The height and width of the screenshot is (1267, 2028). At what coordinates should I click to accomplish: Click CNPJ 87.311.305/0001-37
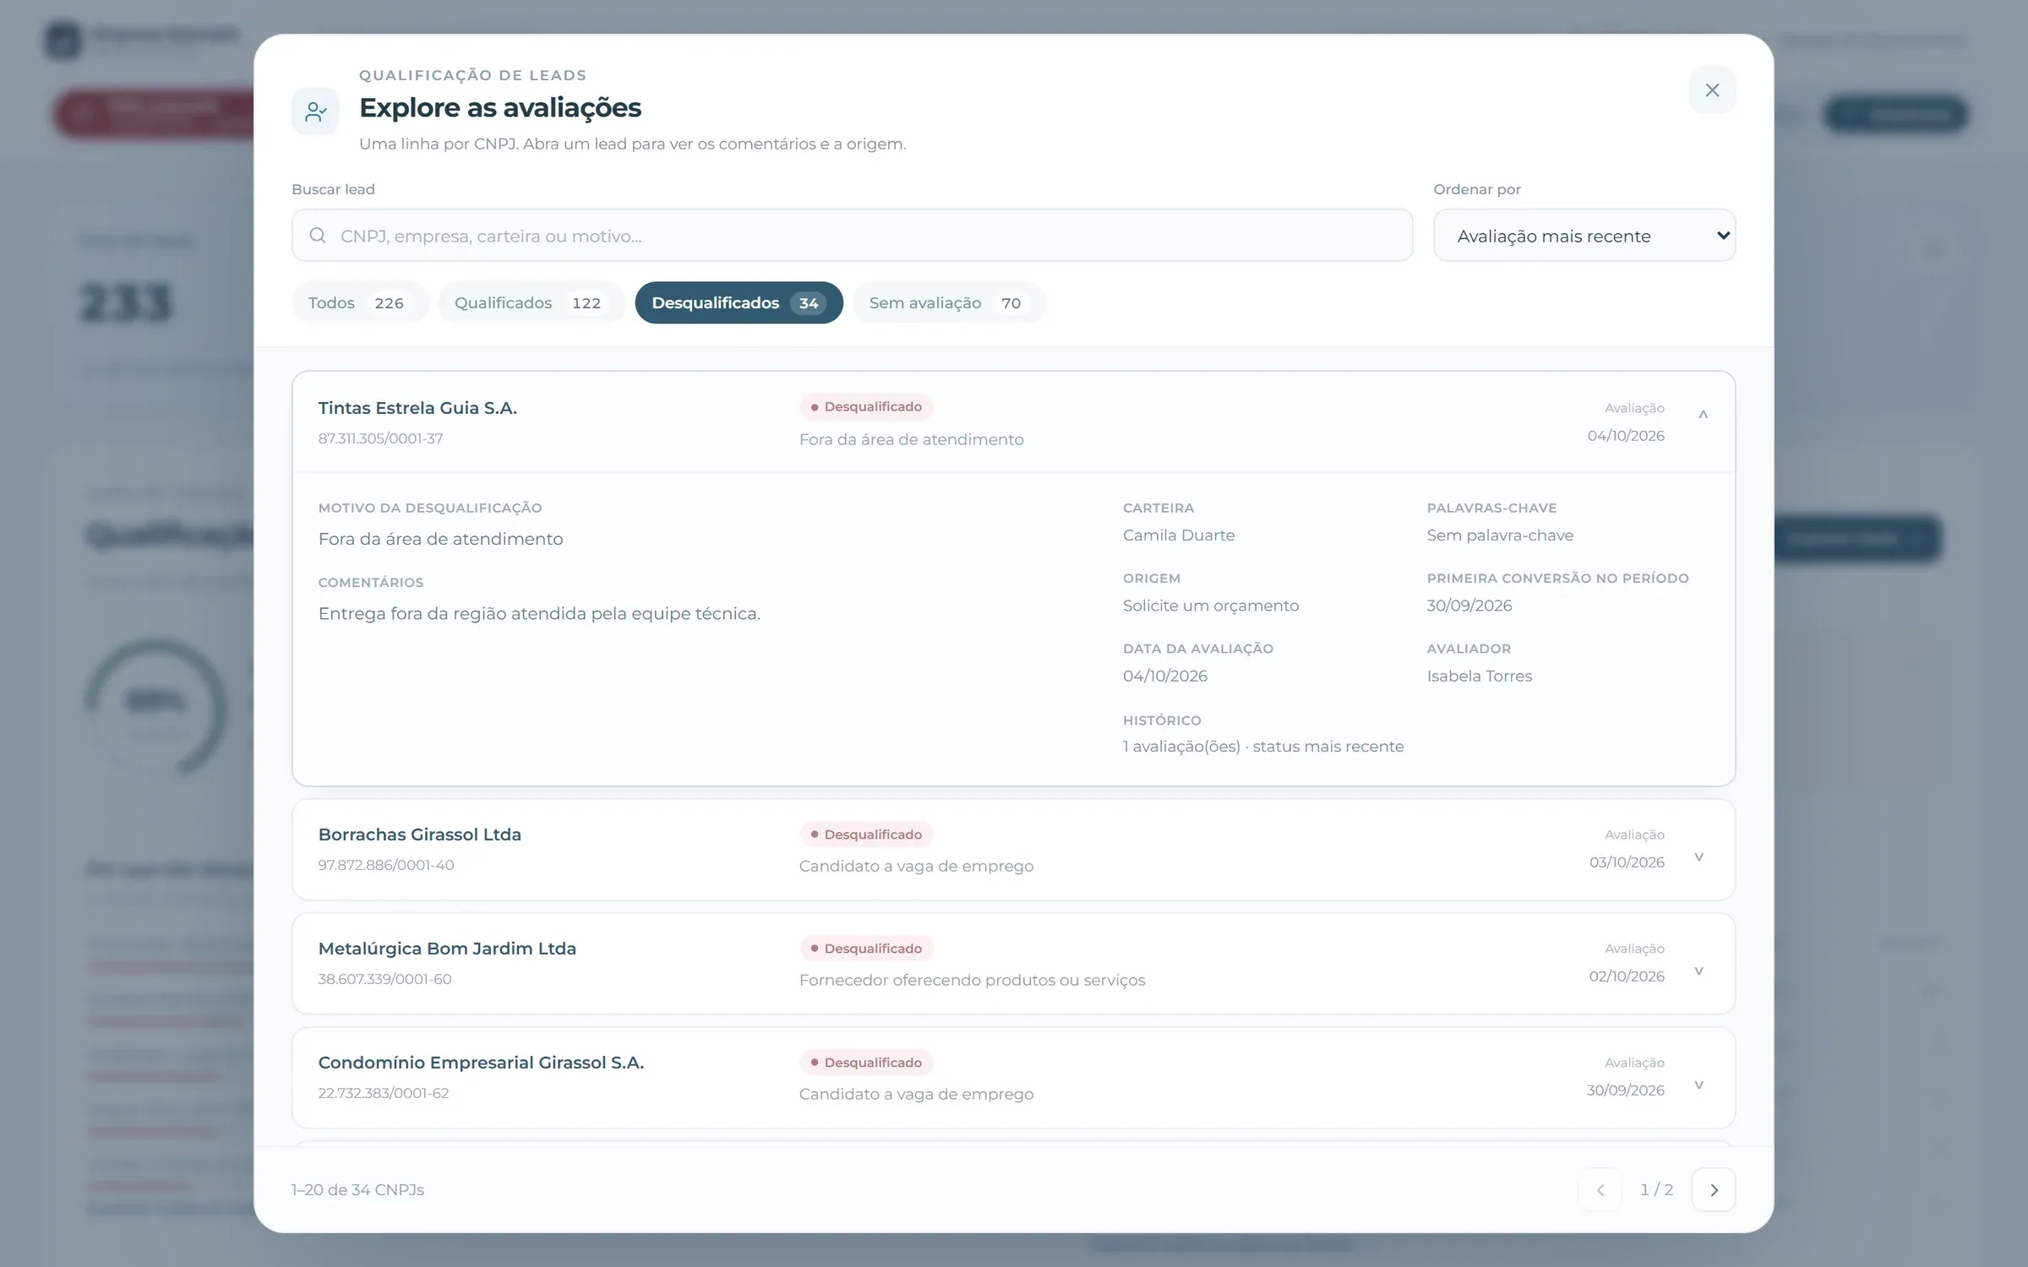(x=380, y=438)
